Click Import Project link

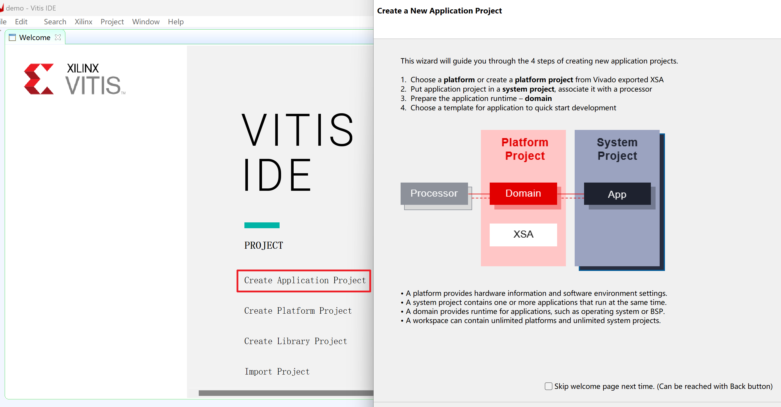pos(277,372)
